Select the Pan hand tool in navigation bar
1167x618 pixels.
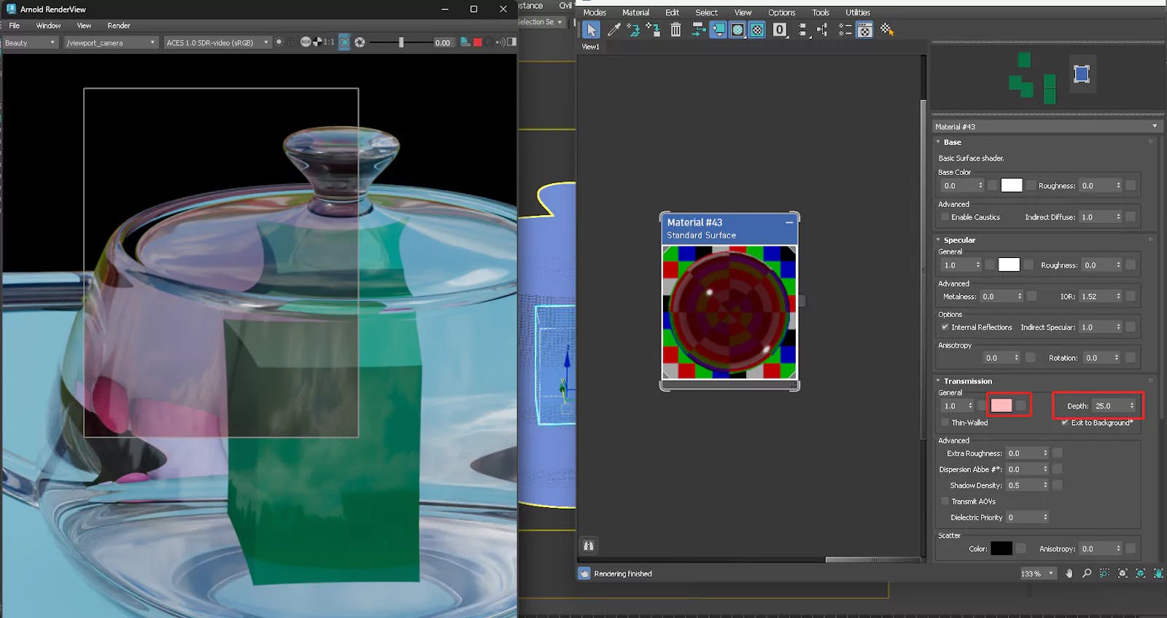pyautogui.click(x=1069, y=574)
